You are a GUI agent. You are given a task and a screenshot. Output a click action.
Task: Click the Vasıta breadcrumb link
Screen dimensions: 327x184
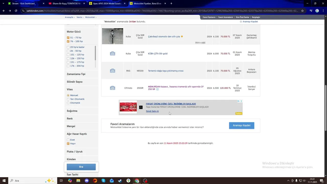(x=79, y=17)
